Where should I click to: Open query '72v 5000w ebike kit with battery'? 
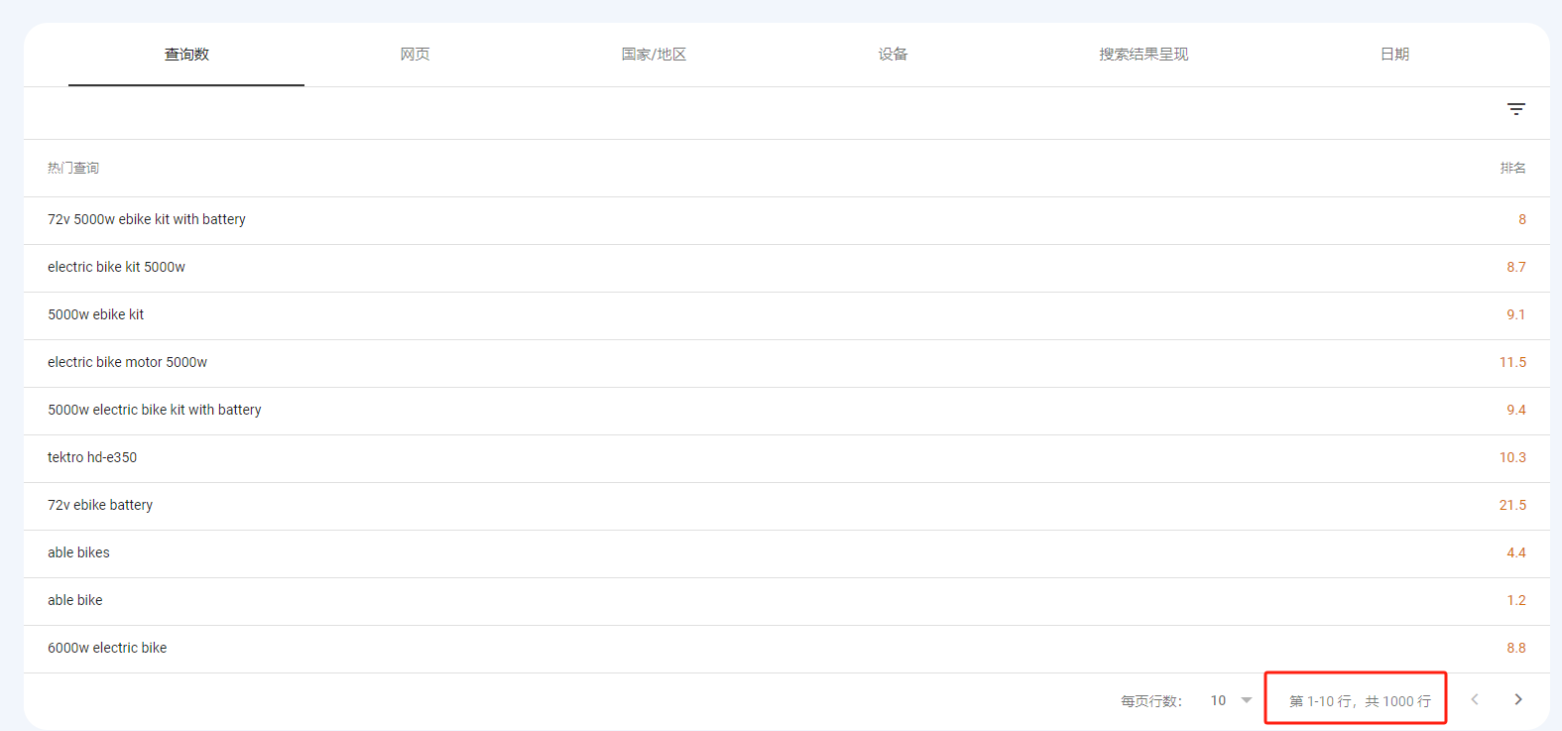coord(147,220)
